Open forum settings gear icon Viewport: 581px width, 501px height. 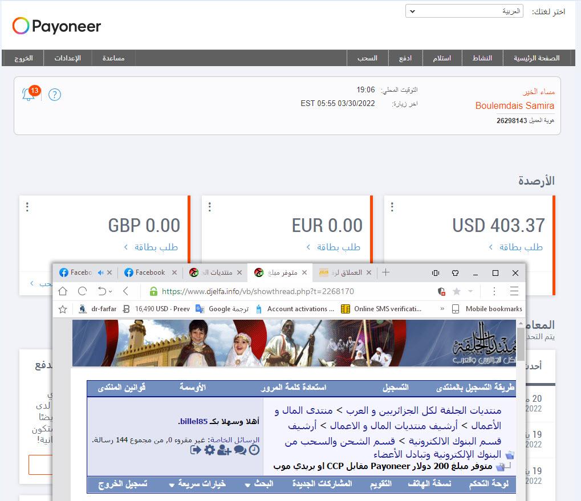tap(210, 450)
